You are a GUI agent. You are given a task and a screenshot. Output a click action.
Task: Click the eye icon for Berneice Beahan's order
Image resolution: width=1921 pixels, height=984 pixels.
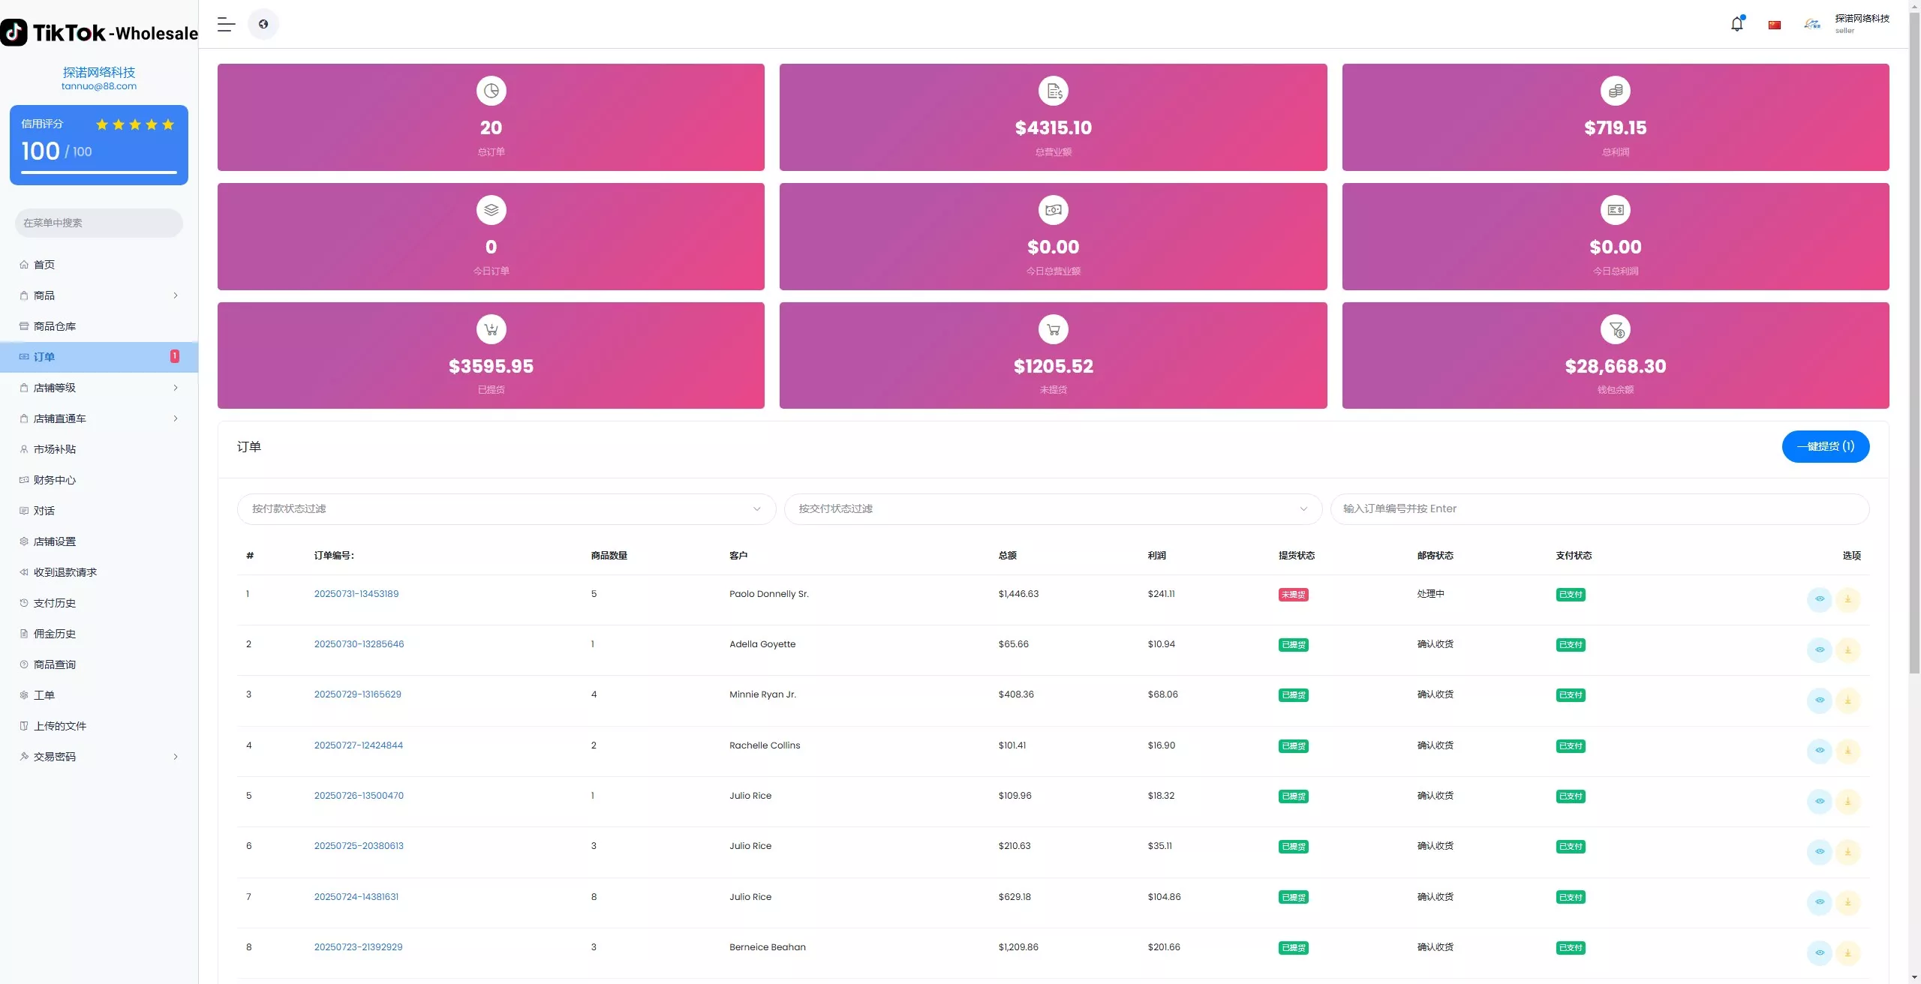(x=1819, y=952)
